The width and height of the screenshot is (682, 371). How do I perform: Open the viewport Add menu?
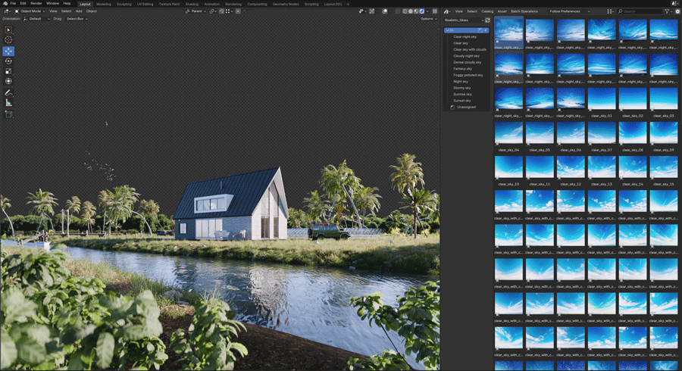point(79,11)
